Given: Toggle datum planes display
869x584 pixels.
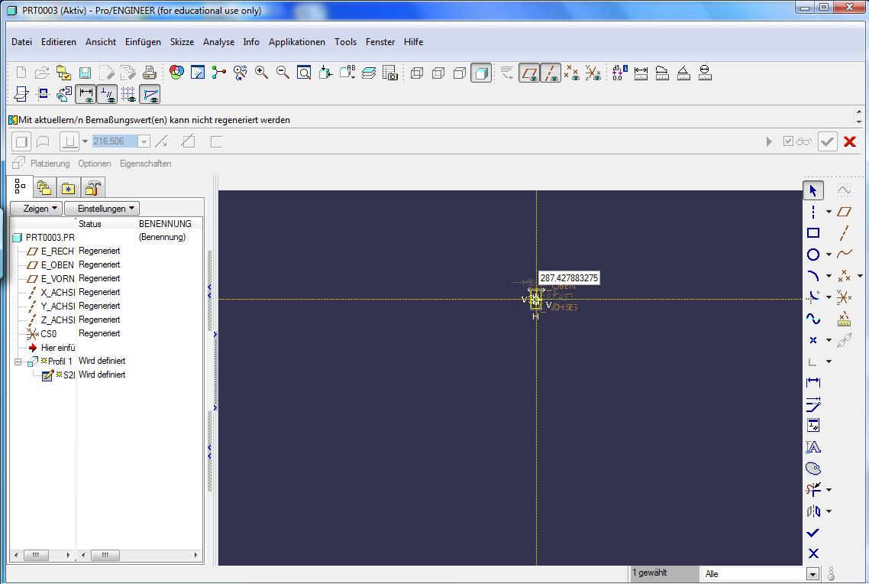Looking at the screenshot, I should [528, 73].
